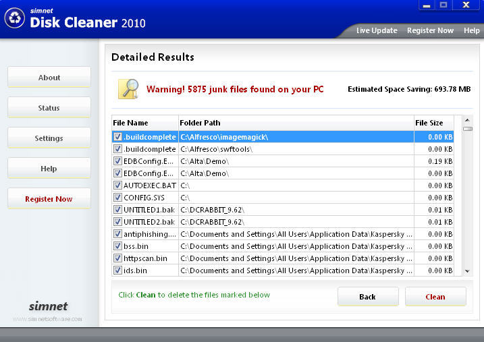Viewport: 484px width, 342px height.
Task: Open Register Now in the top bar
Action: pos(430,30)
